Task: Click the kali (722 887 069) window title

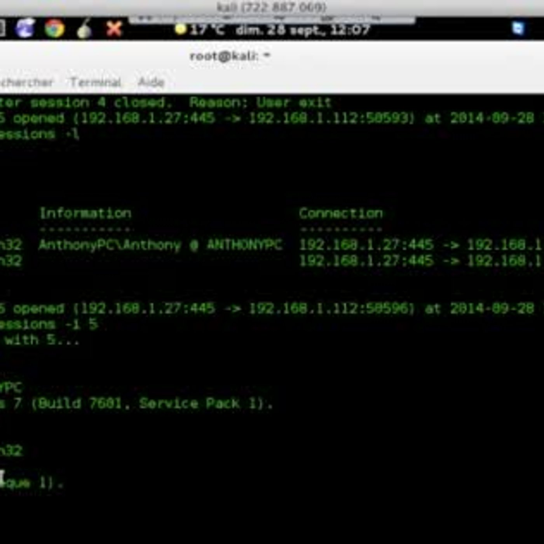Action: pos(272,7)
